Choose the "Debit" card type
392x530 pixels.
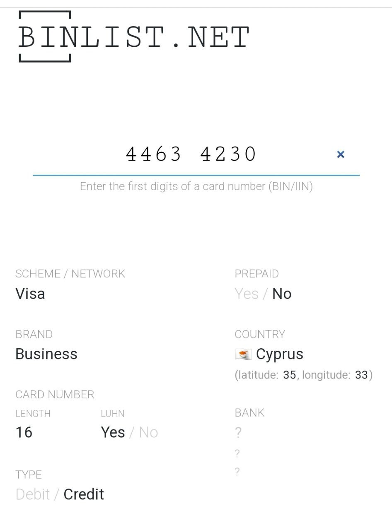[x=33, y=494]
